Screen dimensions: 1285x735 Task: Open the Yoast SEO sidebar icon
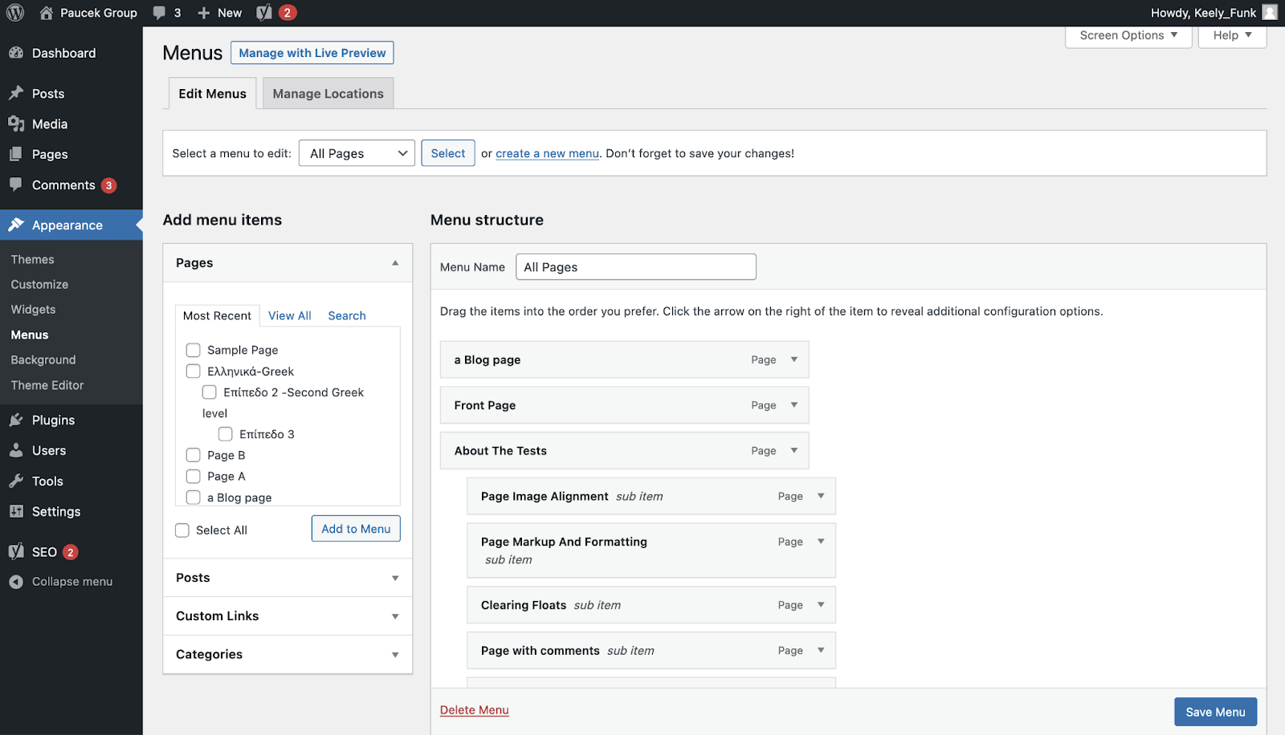[16, 551]
